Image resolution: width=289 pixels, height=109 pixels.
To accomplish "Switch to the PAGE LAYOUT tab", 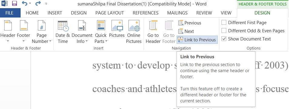I will (x=109, y=13).
